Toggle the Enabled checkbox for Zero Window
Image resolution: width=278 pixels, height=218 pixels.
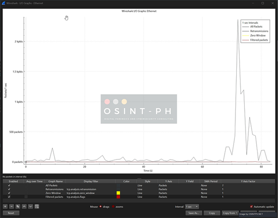(x=9, y=193)
